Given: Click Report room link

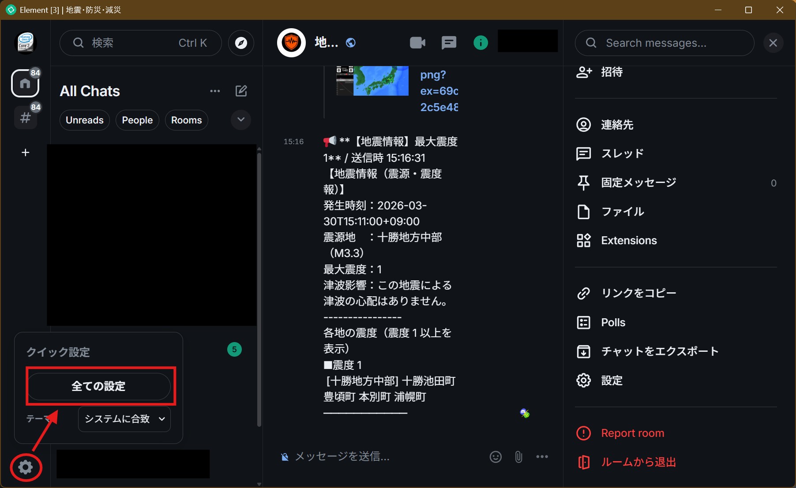Looking at the screenshot, I should click(632, 433).
